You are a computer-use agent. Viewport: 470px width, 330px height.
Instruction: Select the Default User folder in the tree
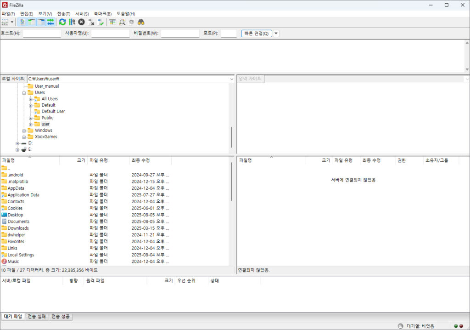53,111
